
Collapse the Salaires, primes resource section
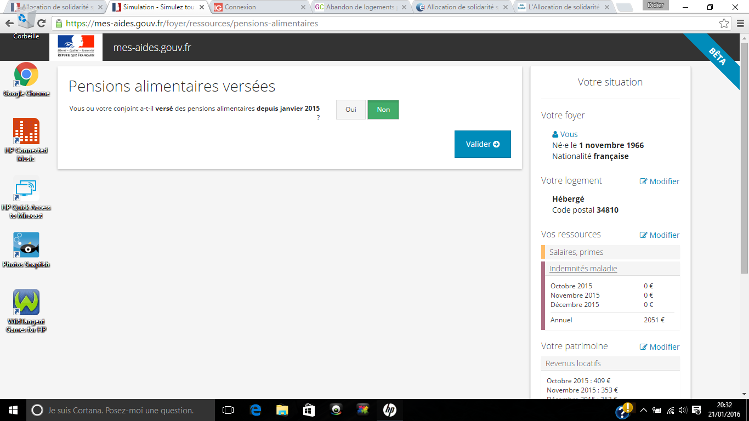tap(610, 252)
